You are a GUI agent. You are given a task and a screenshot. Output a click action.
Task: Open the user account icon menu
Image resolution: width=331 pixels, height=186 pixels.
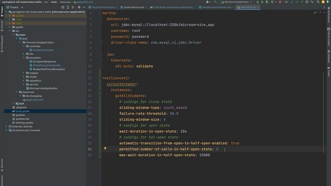point(208,2)
